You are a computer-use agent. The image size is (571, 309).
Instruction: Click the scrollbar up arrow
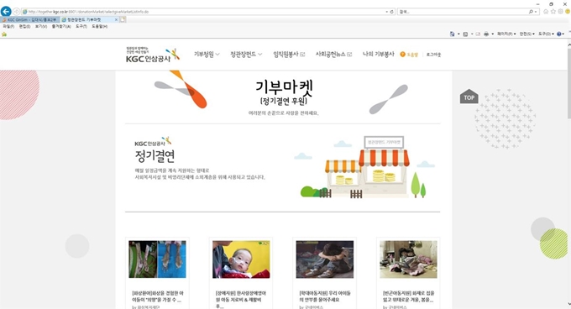568,44
